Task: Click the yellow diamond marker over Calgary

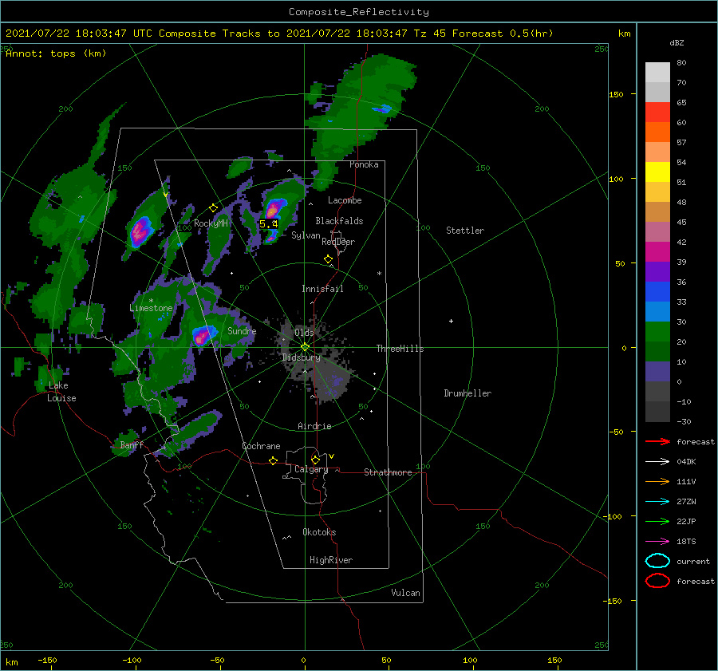Action: coord(315,460)
